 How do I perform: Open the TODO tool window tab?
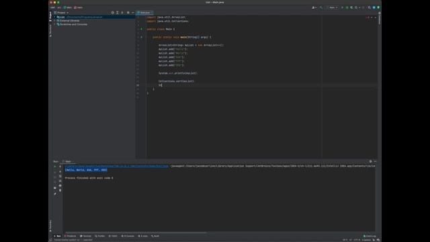pos(113,236)
